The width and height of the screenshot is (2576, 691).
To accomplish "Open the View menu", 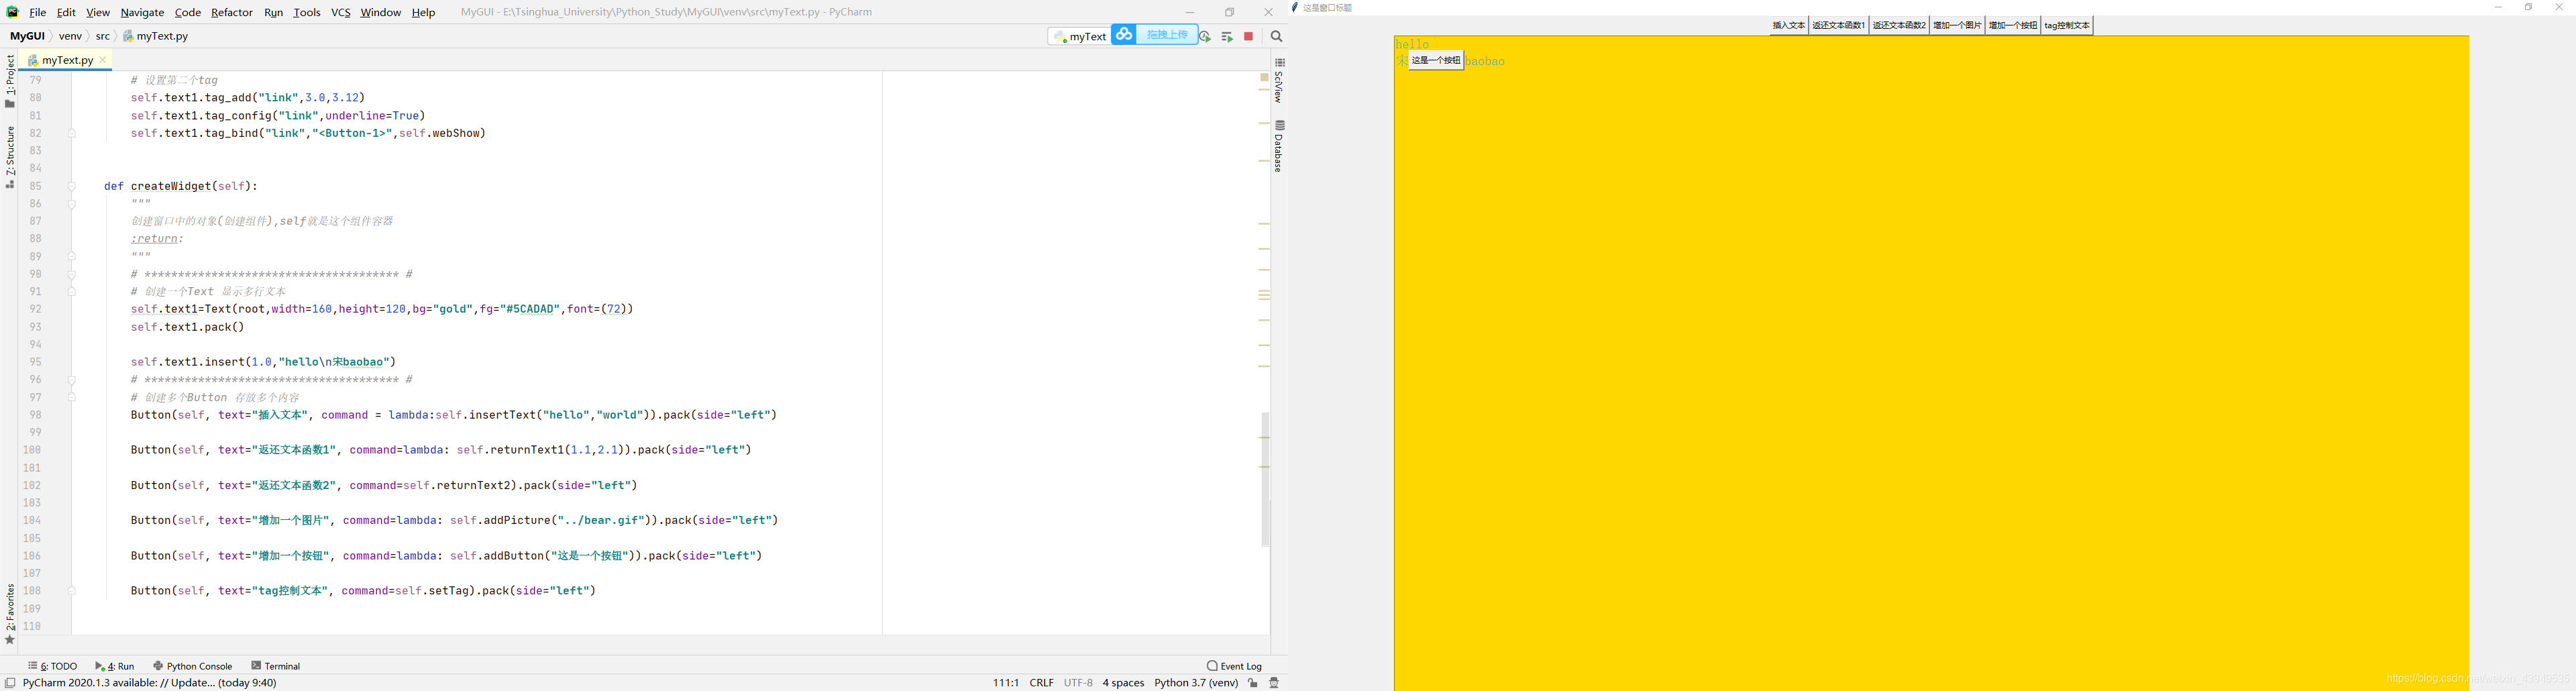I will tap(98, 12).
